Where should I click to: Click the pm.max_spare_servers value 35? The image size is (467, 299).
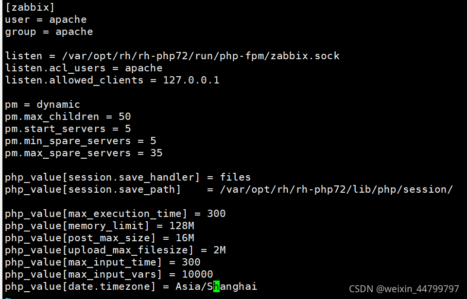(156, 153)
